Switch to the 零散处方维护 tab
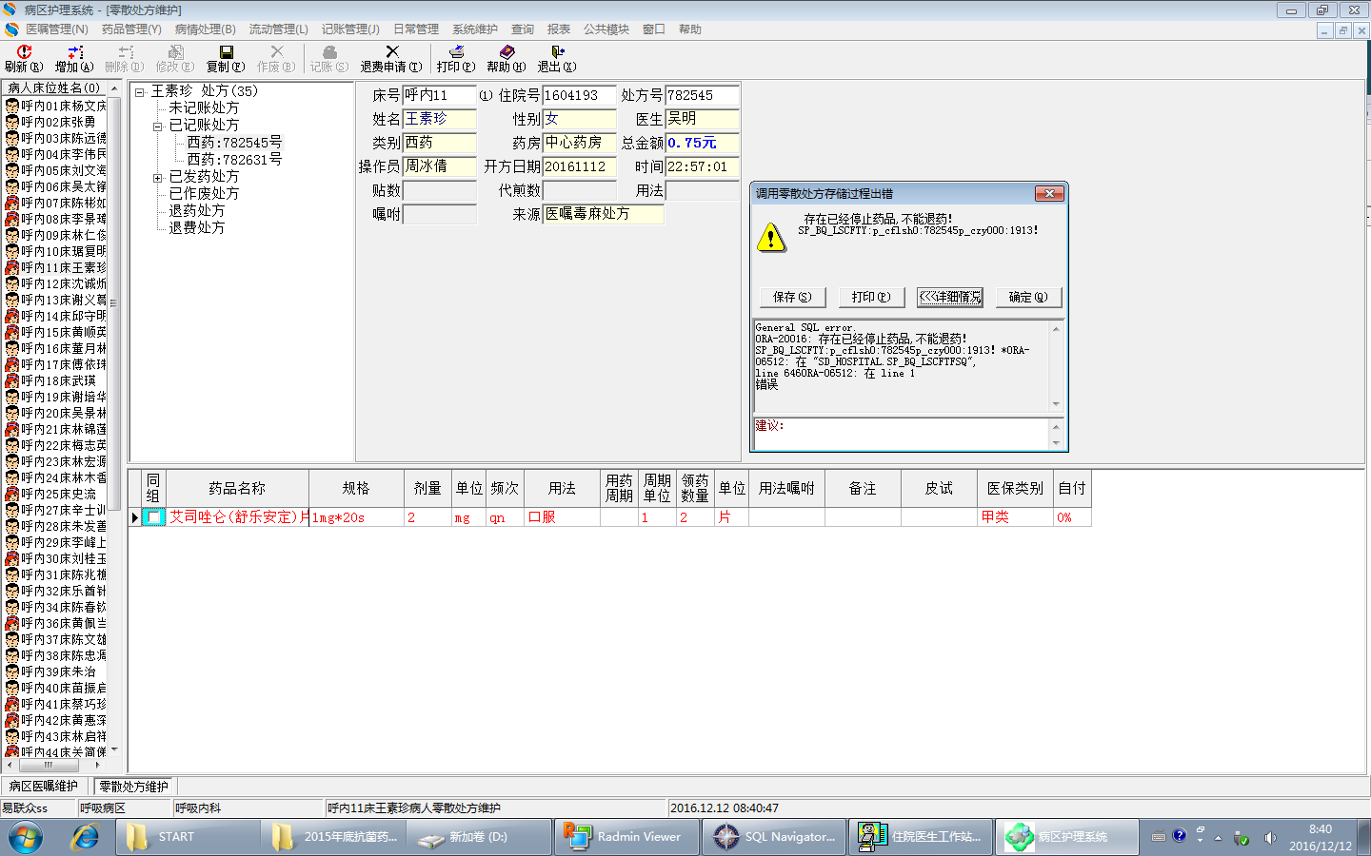The height and width of the screenshot is (856, 1371). [x=134, y=787]
